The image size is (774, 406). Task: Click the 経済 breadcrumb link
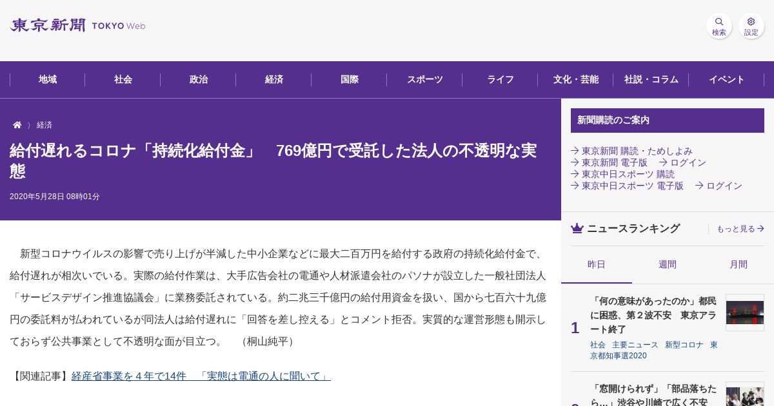coord(45,125)
